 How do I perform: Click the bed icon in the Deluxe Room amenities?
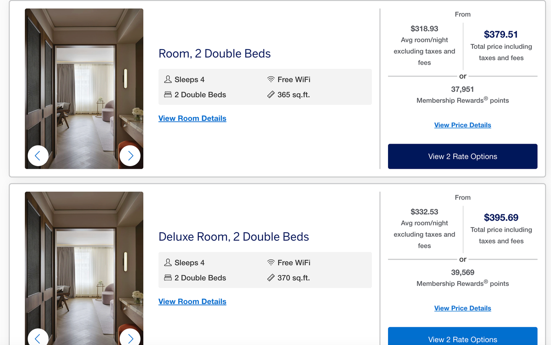pos(169,278)
